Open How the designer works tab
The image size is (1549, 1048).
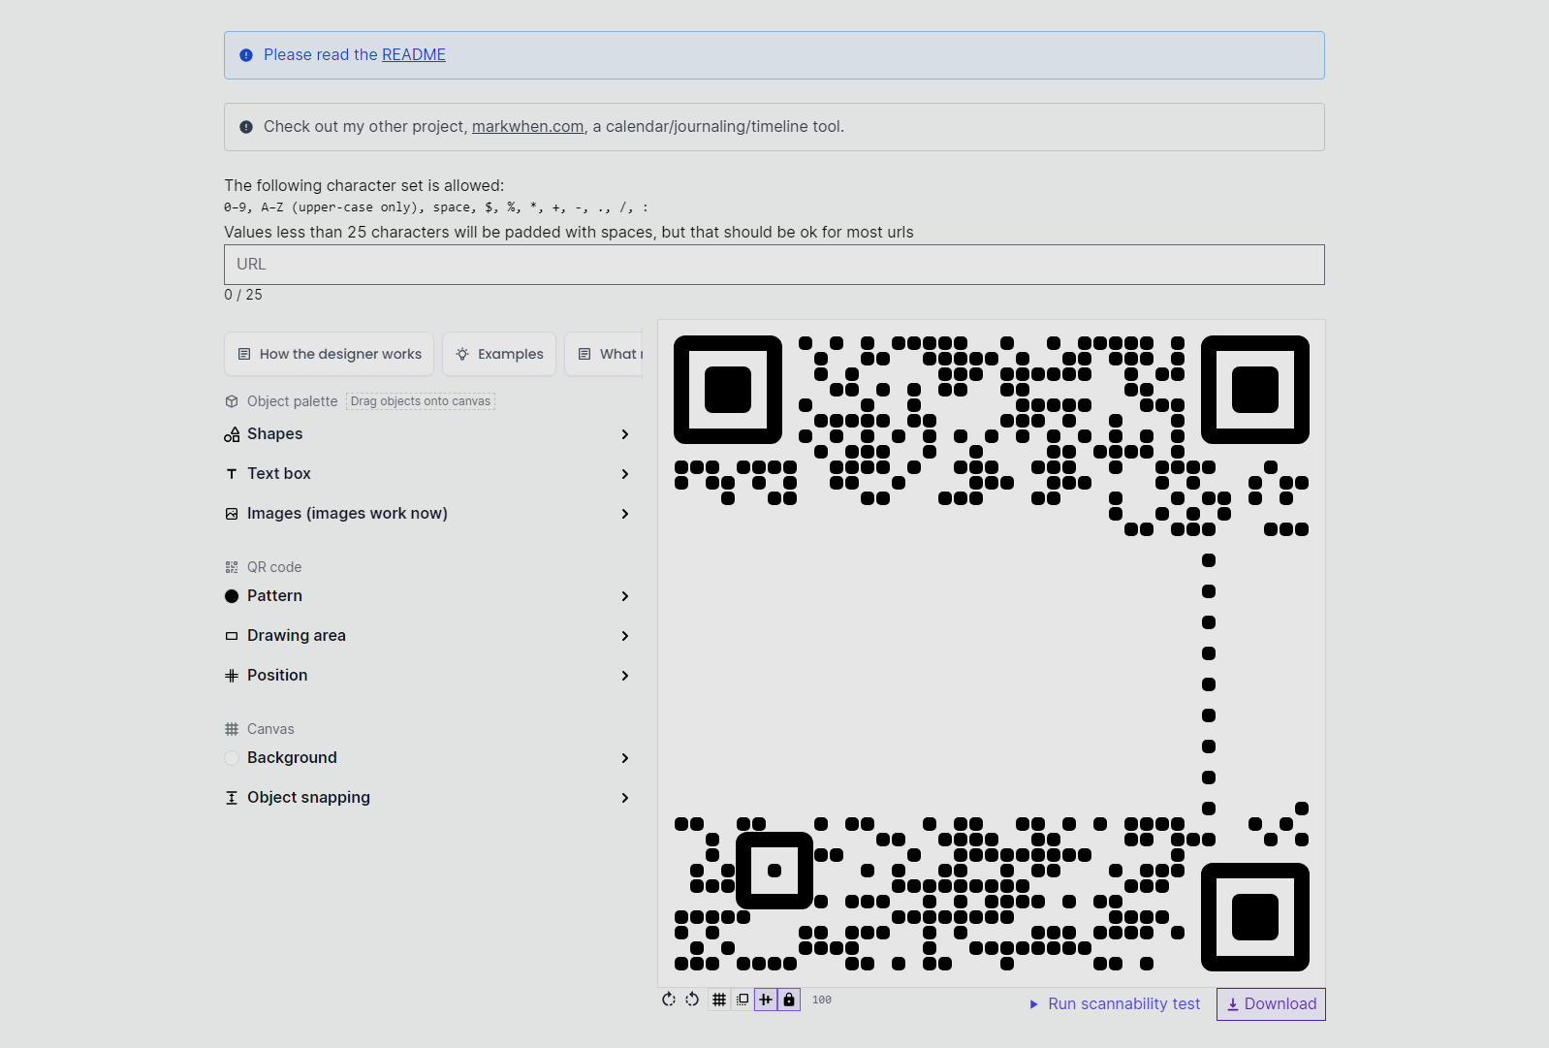[x=330, y=354]
